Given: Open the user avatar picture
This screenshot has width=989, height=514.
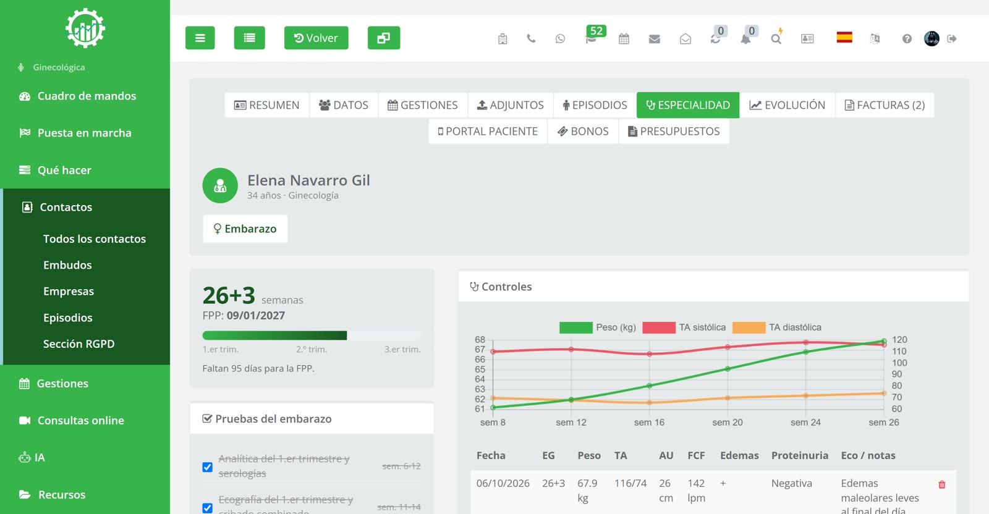Looking at the screenshot, I should click(x=932, y=38).
